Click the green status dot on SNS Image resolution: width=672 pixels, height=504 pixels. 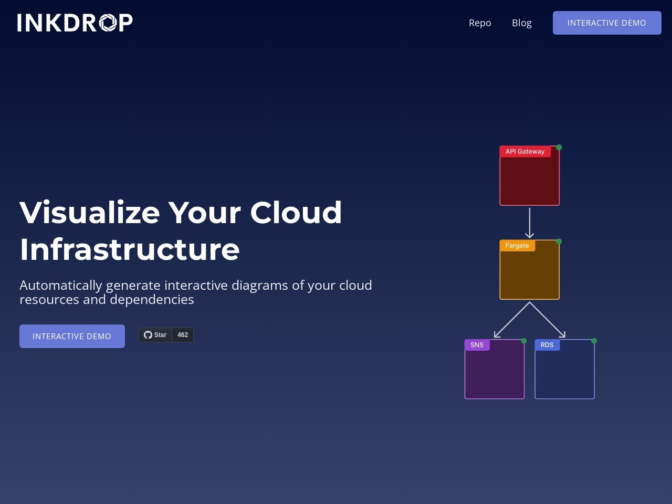coord(524,341)
